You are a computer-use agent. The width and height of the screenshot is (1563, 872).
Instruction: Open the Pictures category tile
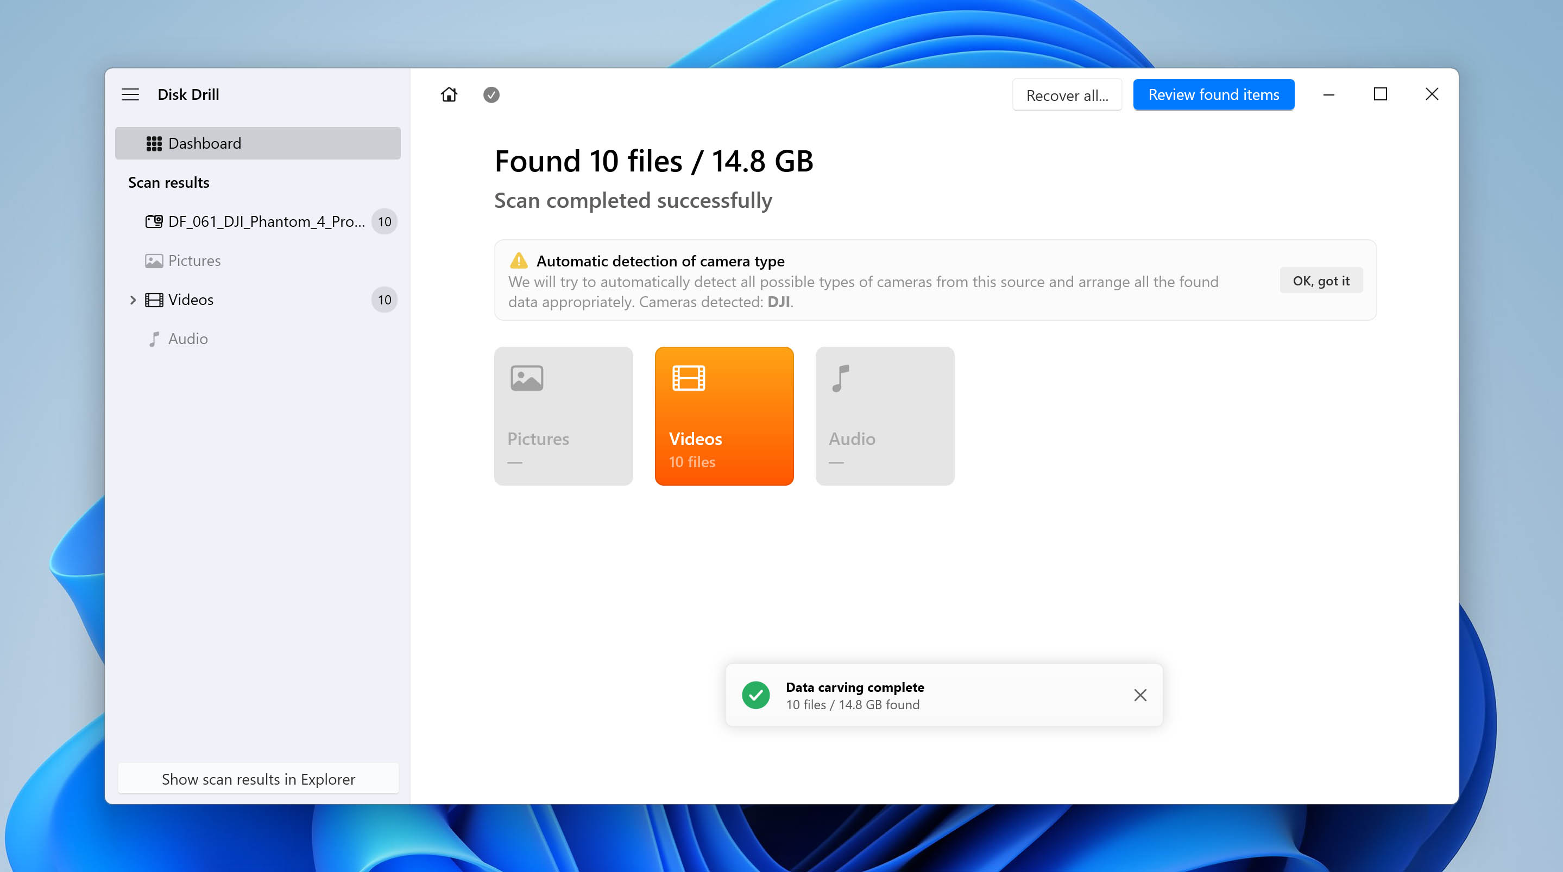click(x=563, y=416)
